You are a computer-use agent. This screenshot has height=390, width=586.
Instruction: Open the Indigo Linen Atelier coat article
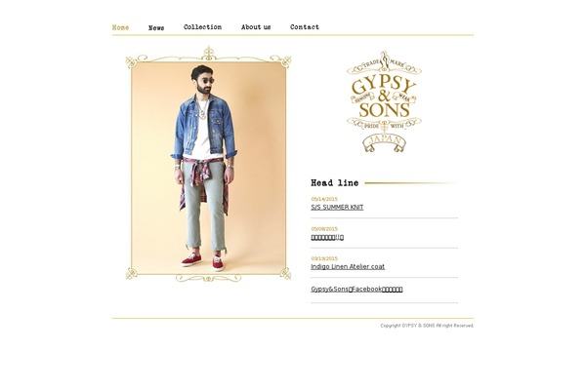348,266
